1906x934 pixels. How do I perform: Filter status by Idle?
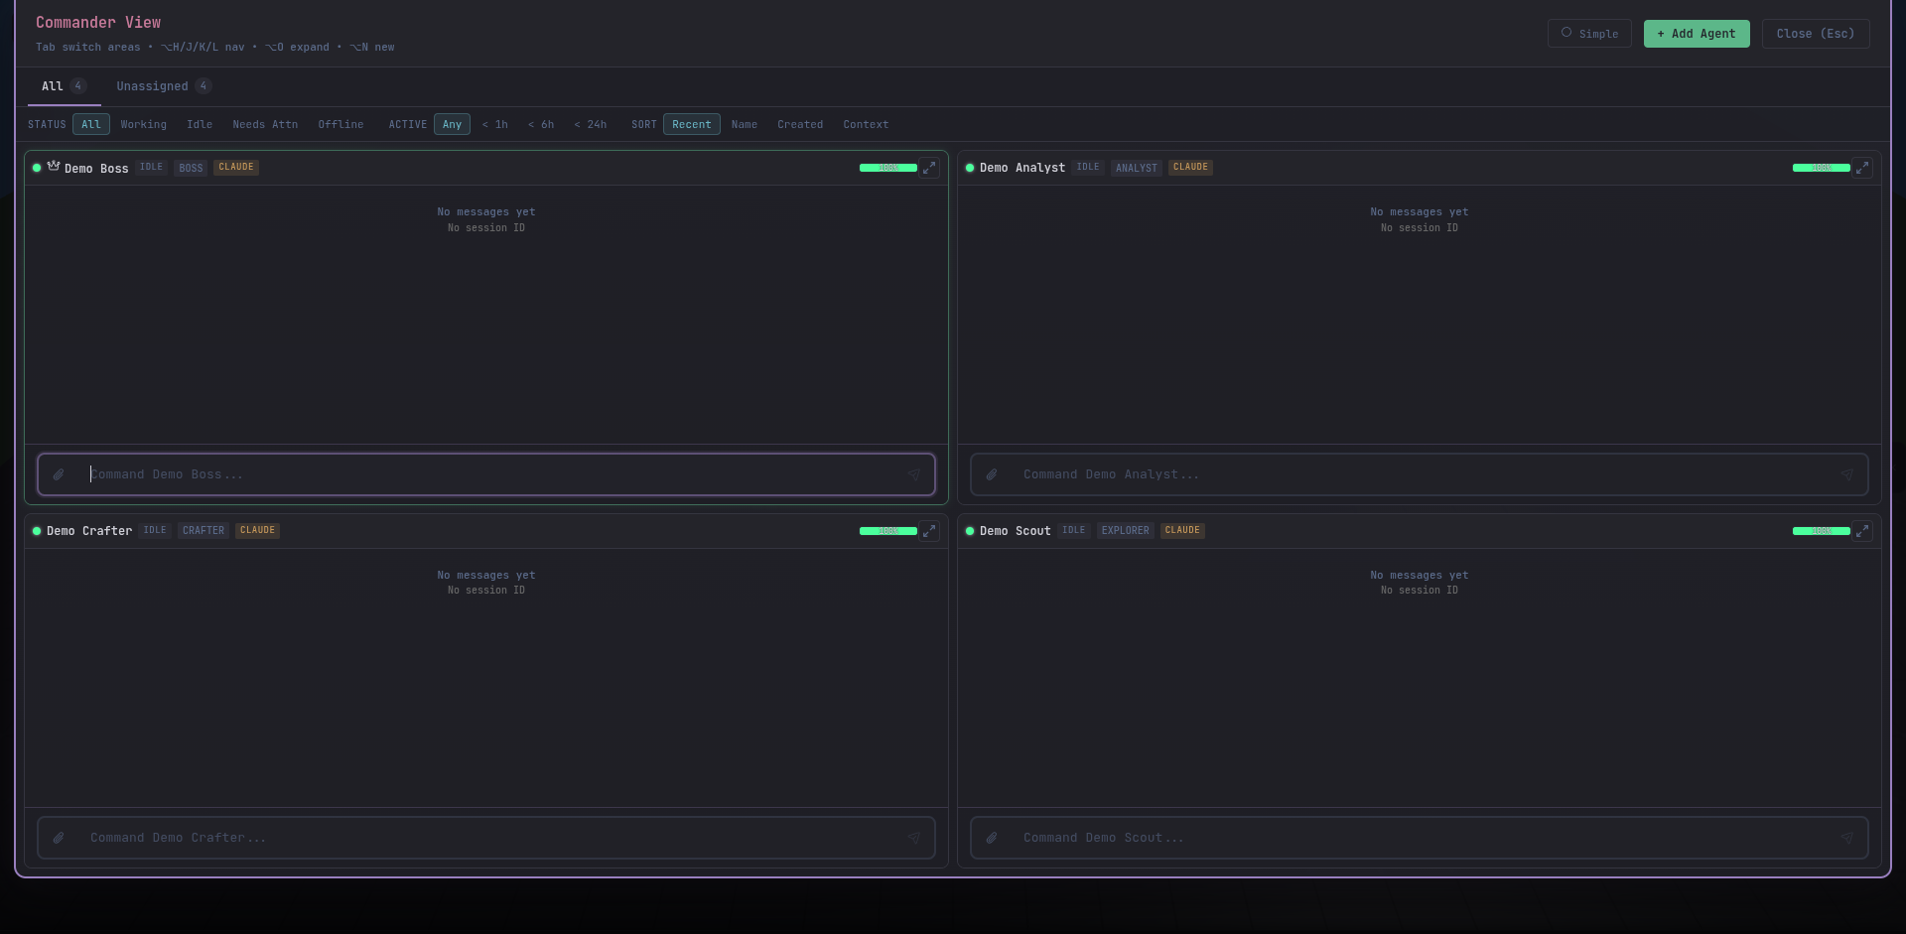[x=200, y=124]
